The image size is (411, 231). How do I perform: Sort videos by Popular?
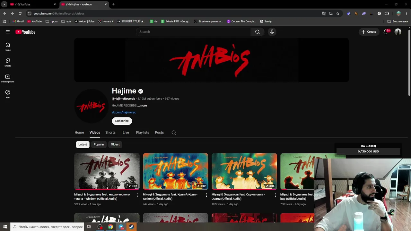[x=99, y=144]
